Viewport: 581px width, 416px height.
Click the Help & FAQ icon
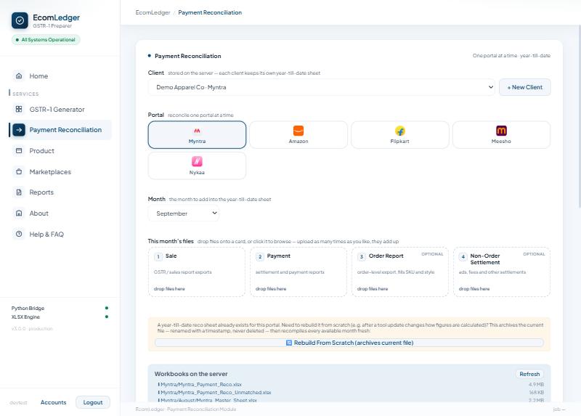coord(19,234)
